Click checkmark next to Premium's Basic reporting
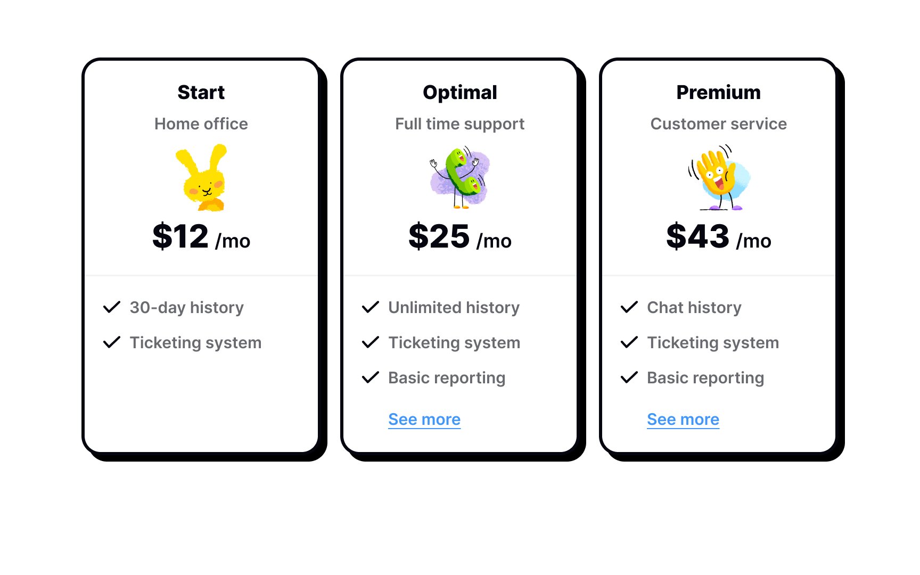The height and width of the screenshot is (575, 920). [x=629, y=377]
